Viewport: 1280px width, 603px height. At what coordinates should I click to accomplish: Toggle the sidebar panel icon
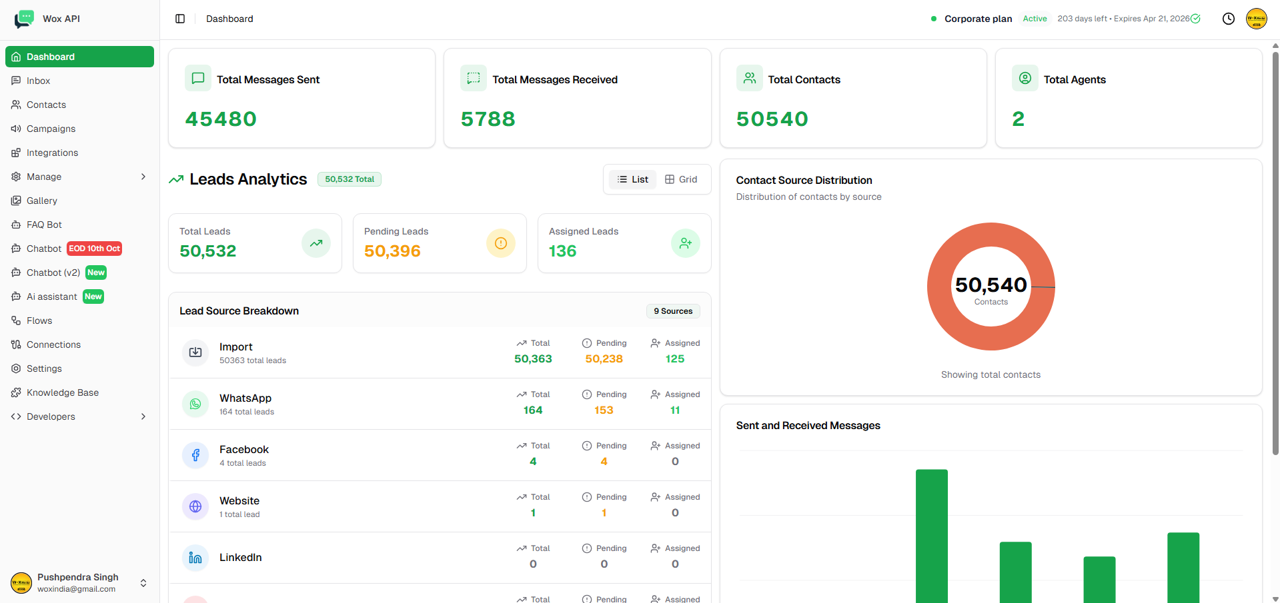coord(180,19)
